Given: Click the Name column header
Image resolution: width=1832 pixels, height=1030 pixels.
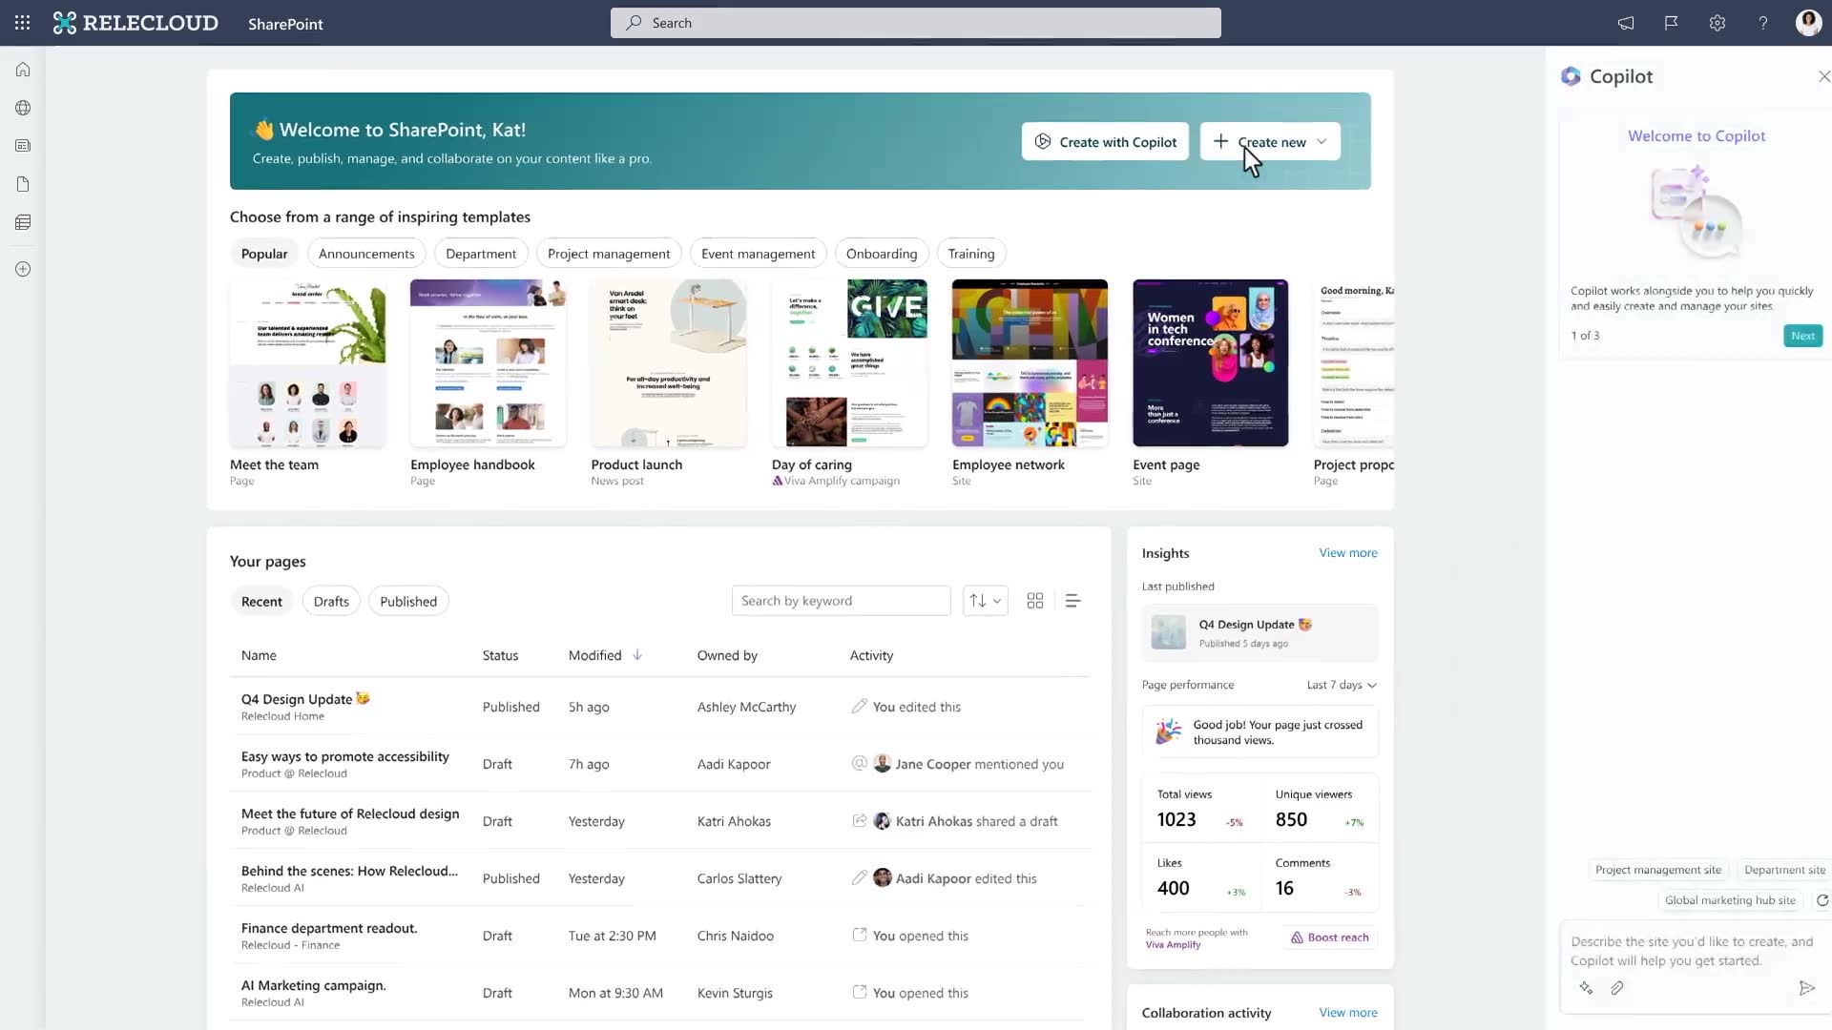Looking at the screenshot, I should [x=259, y=655].
